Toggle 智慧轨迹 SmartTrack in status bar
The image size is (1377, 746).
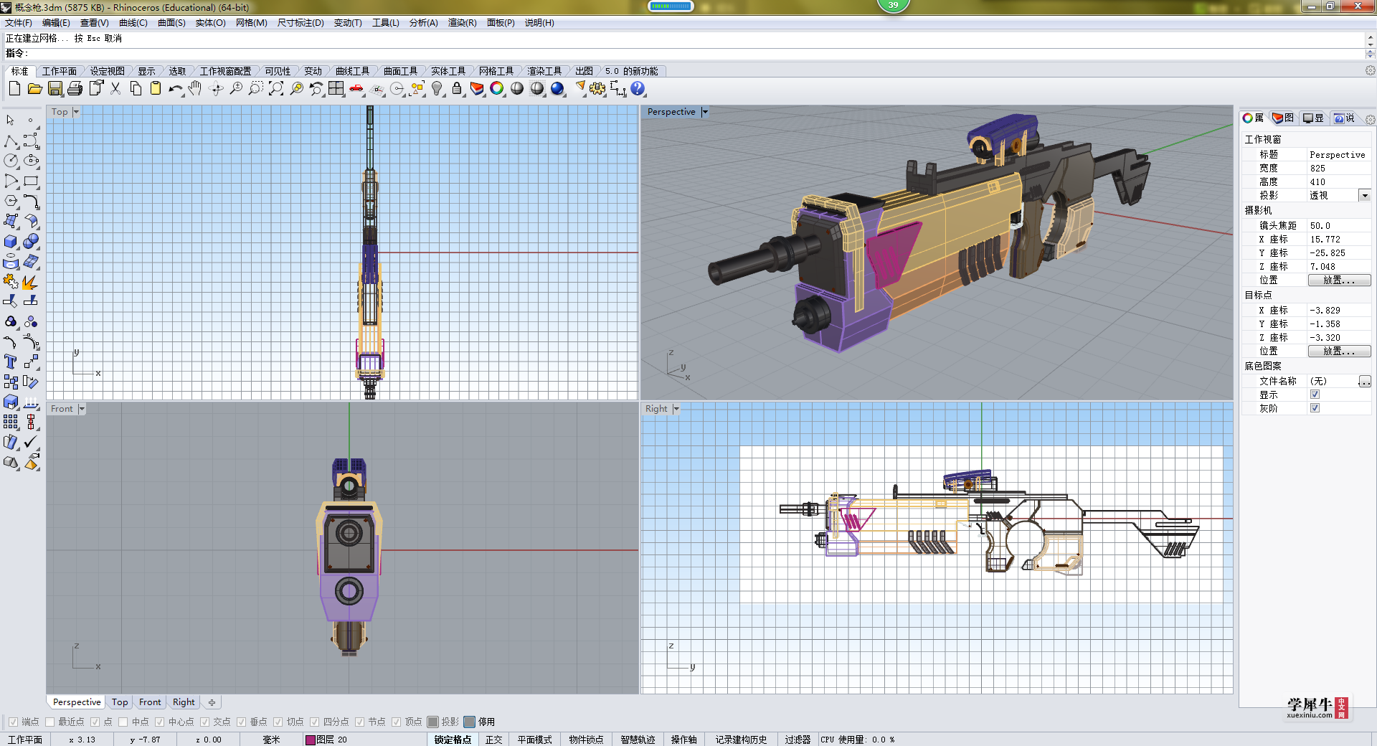[x=638, y=740]
